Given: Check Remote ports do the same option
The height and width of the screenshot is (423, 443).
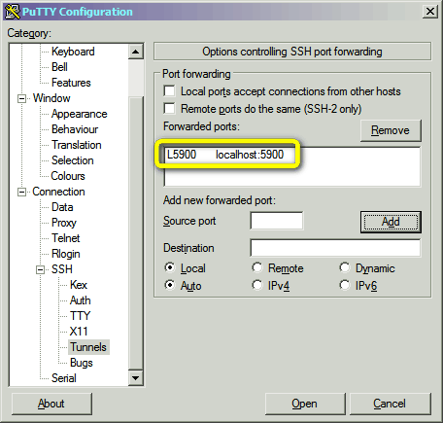Looking at the screenshot, I should (169, 109).
